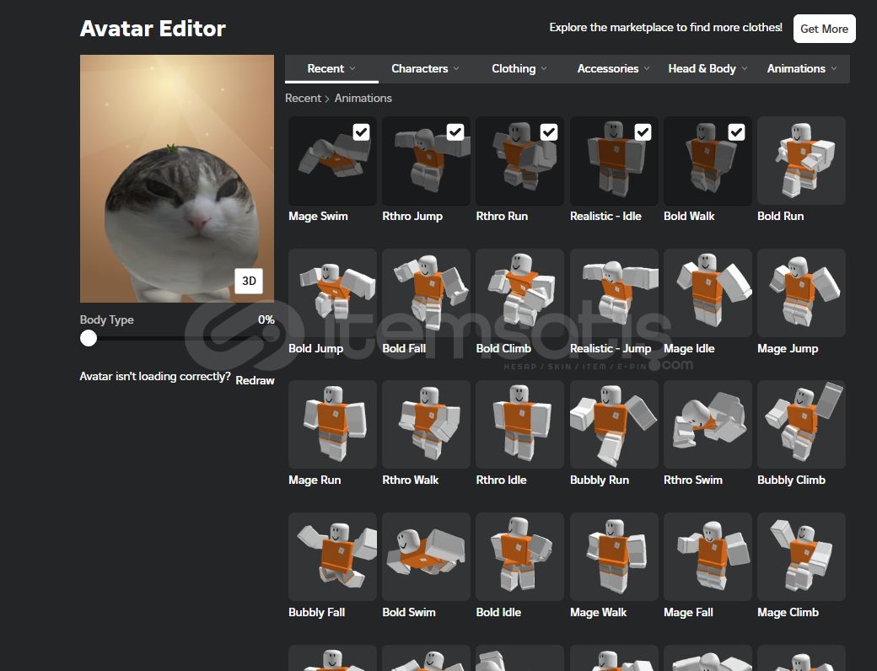Choose the Mage Walk animation thumbnail

tap(614, 556)
